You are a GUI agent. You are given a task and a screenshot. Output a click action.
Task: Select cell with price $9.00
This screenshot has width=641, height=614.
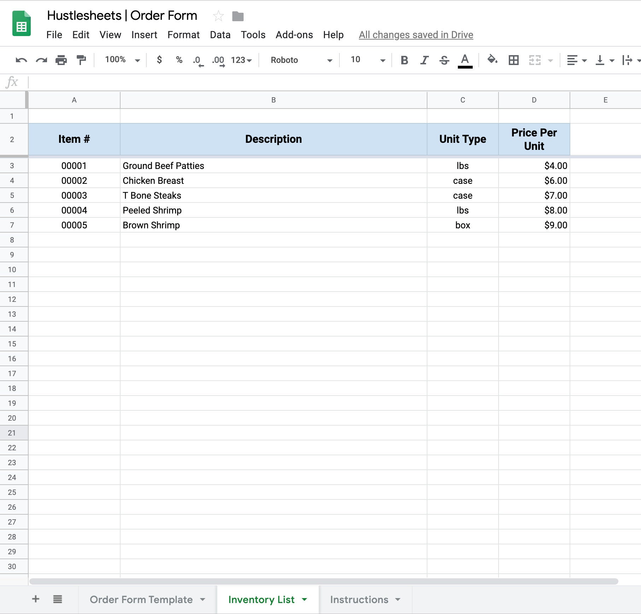click(534, 225)
